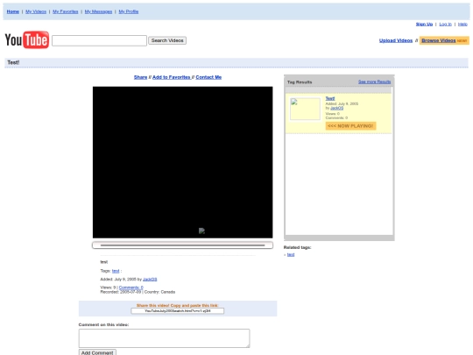Click the Browse Videos button

(439, 40)
